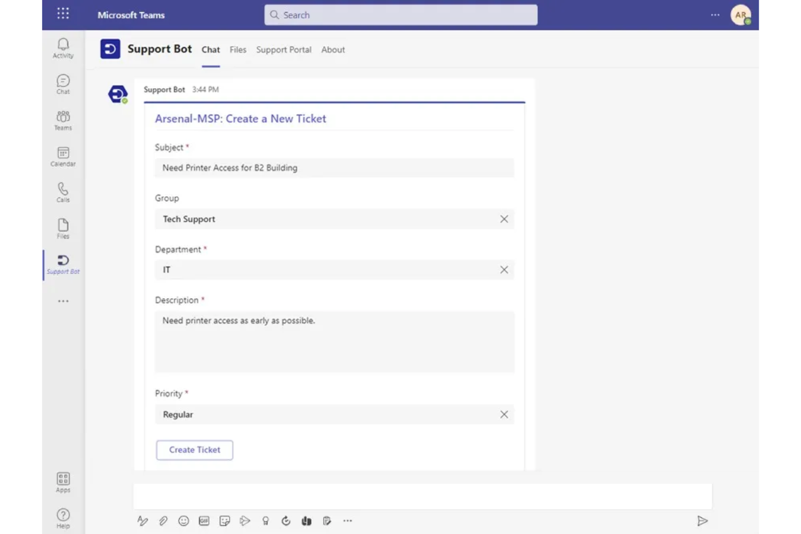This screenshot has height=534, width=801.
Task: Send a Praise badge
Action: [x=265, y=520]
